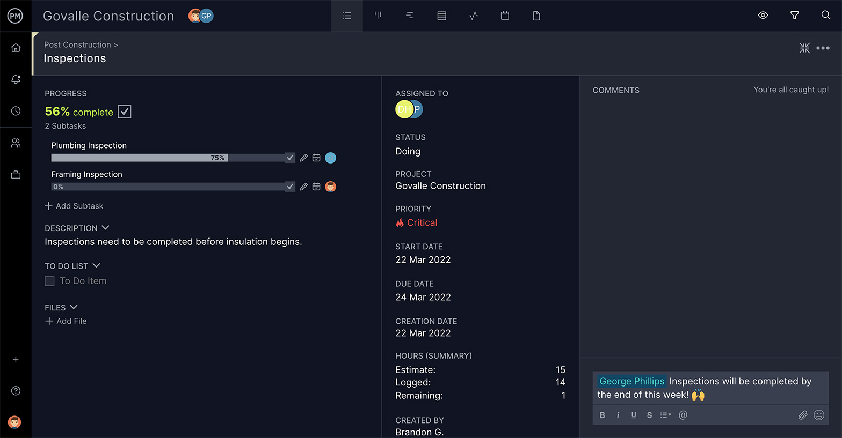
Task: Collapse the task panel with shrink icon
Action: 804,48
